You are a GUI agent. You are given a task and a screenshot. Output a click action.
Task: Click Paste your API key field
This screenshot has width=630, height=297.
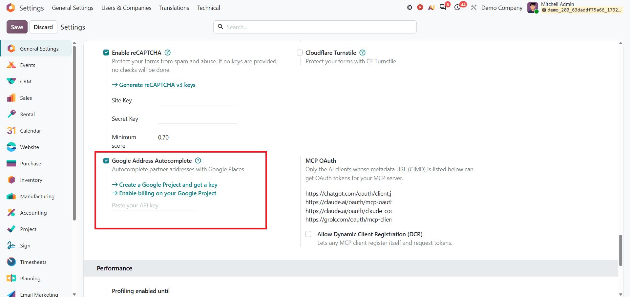click(x=155, y=205)
